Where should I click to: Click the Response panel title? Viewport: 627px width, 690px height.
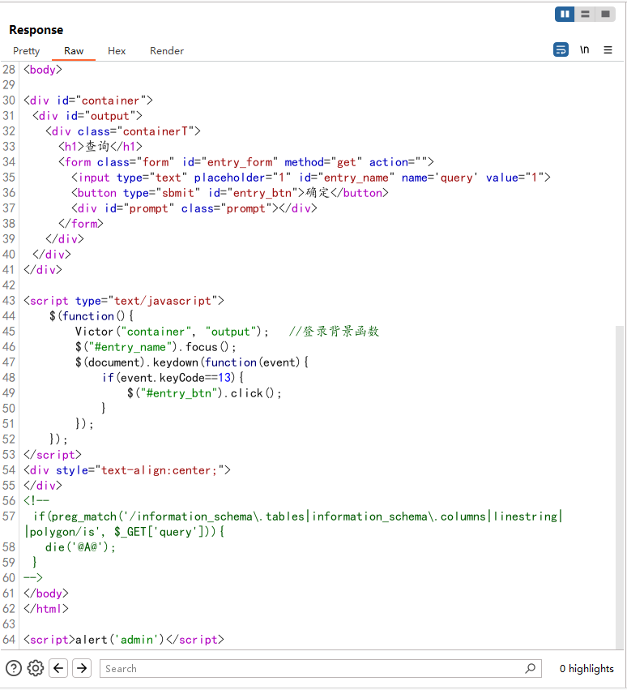click(x=36, y=30)
